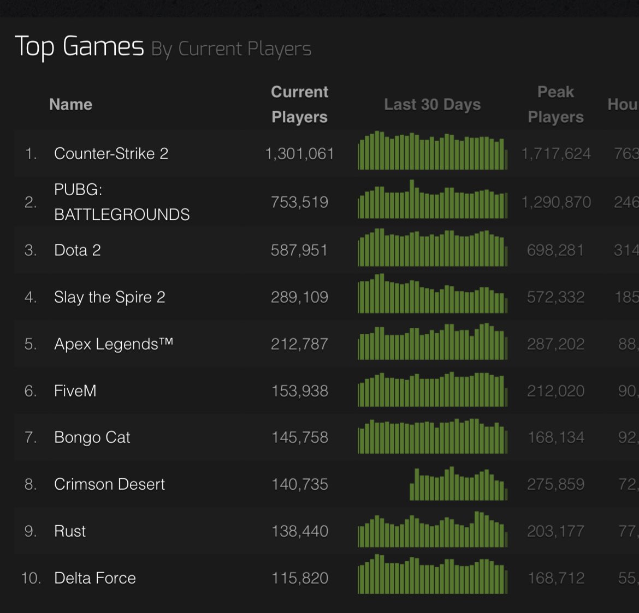Select current players value 153,938
The width and height of the screenshot is (639, 613).
[x=299, y=390]
